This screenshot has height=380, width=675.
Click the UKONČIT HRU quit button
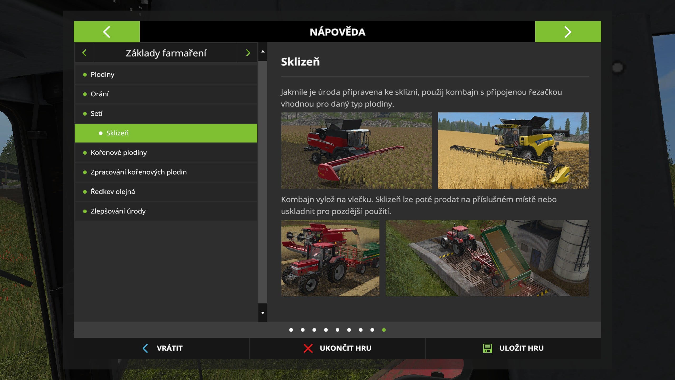click(x=337, y=348)
